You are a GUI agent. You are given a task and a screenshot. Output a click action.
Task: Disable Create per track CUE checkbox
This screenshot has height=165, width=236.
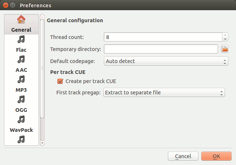click(60, 81)
